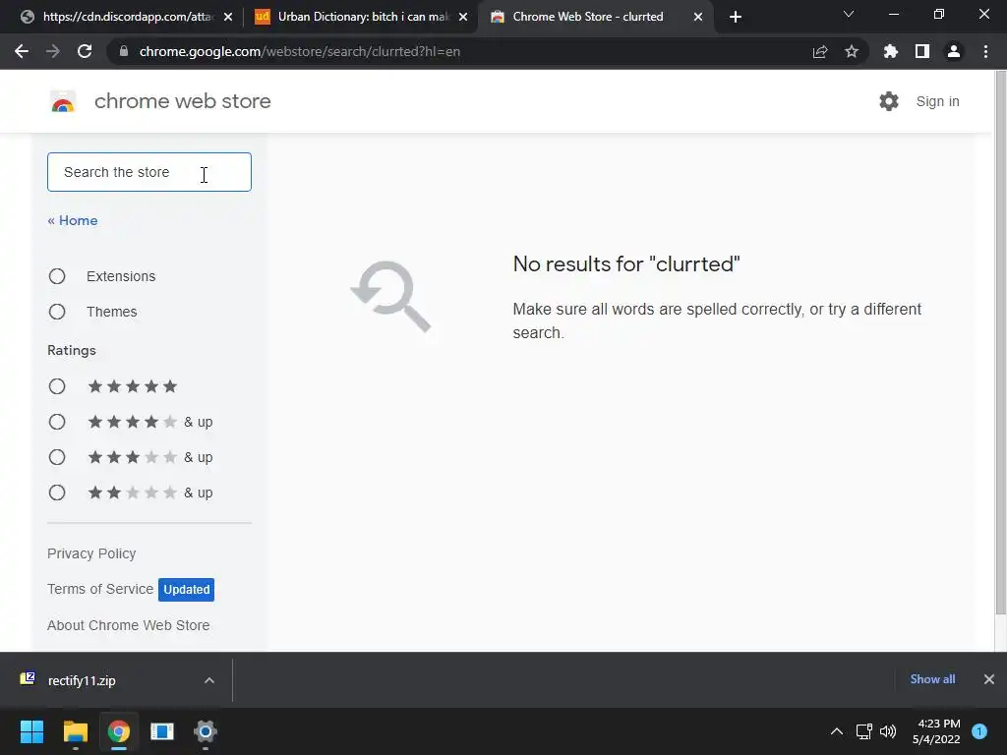
Task: Open the Windows Start menu
Action: click(x=31, y=731)
